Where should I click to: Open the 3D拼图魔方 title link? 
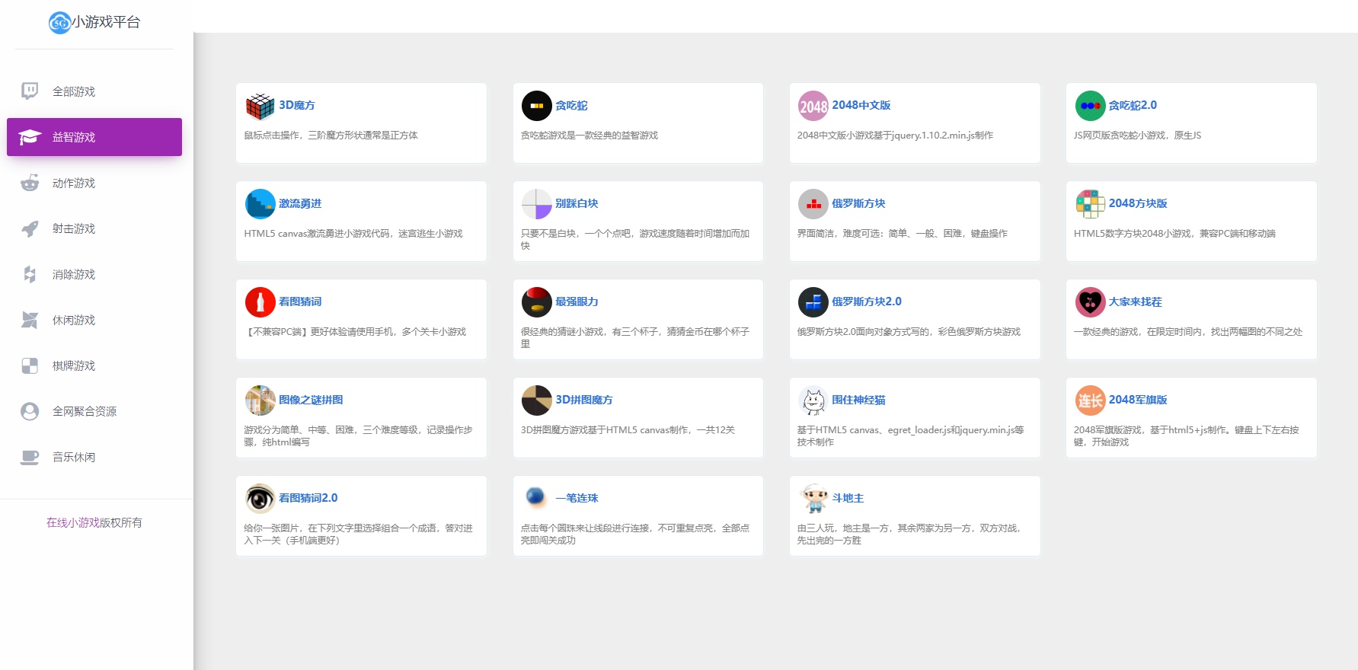584,400
